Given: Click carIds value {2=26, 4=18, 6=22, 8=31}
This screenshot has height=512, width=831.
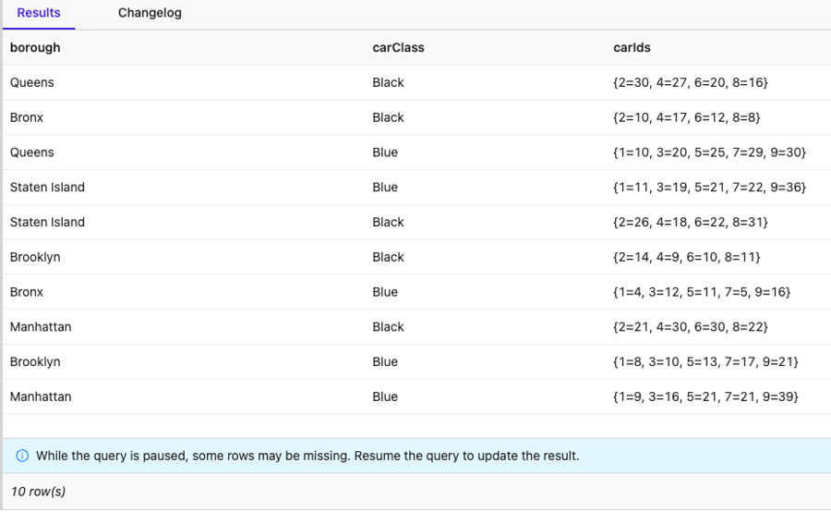Looking at the screenshot, I should pyautogui.click(x=690, y=223).
